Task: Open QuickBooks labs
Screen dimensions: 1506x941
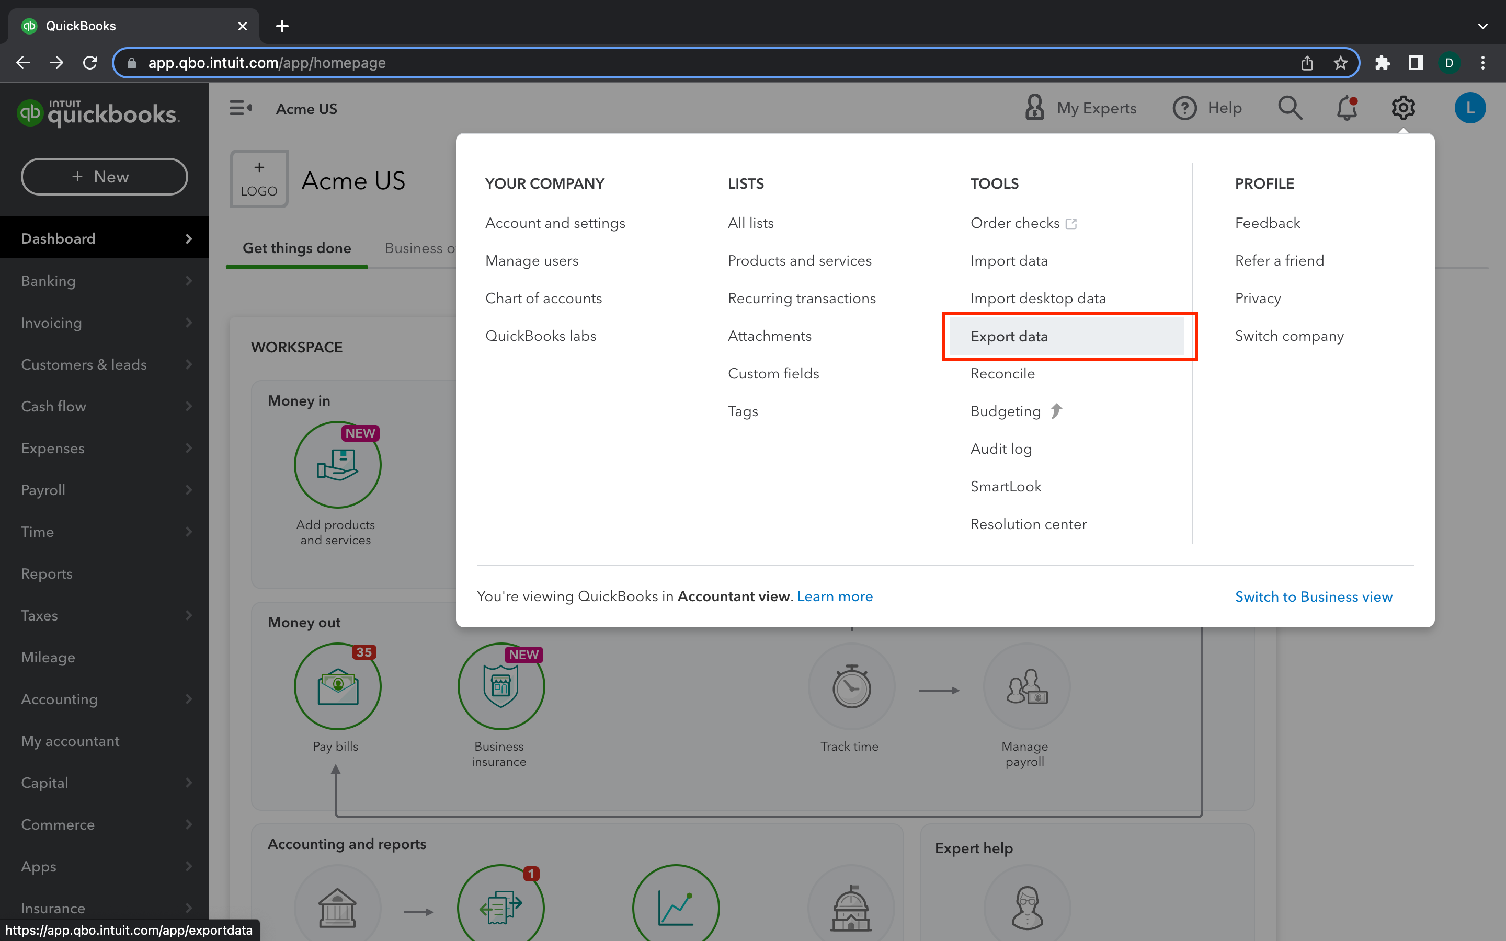Action: pyautogui.click(x=540, y=336)
